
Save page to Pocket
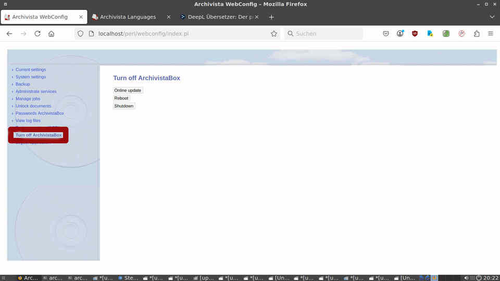(x=386, y=33)
